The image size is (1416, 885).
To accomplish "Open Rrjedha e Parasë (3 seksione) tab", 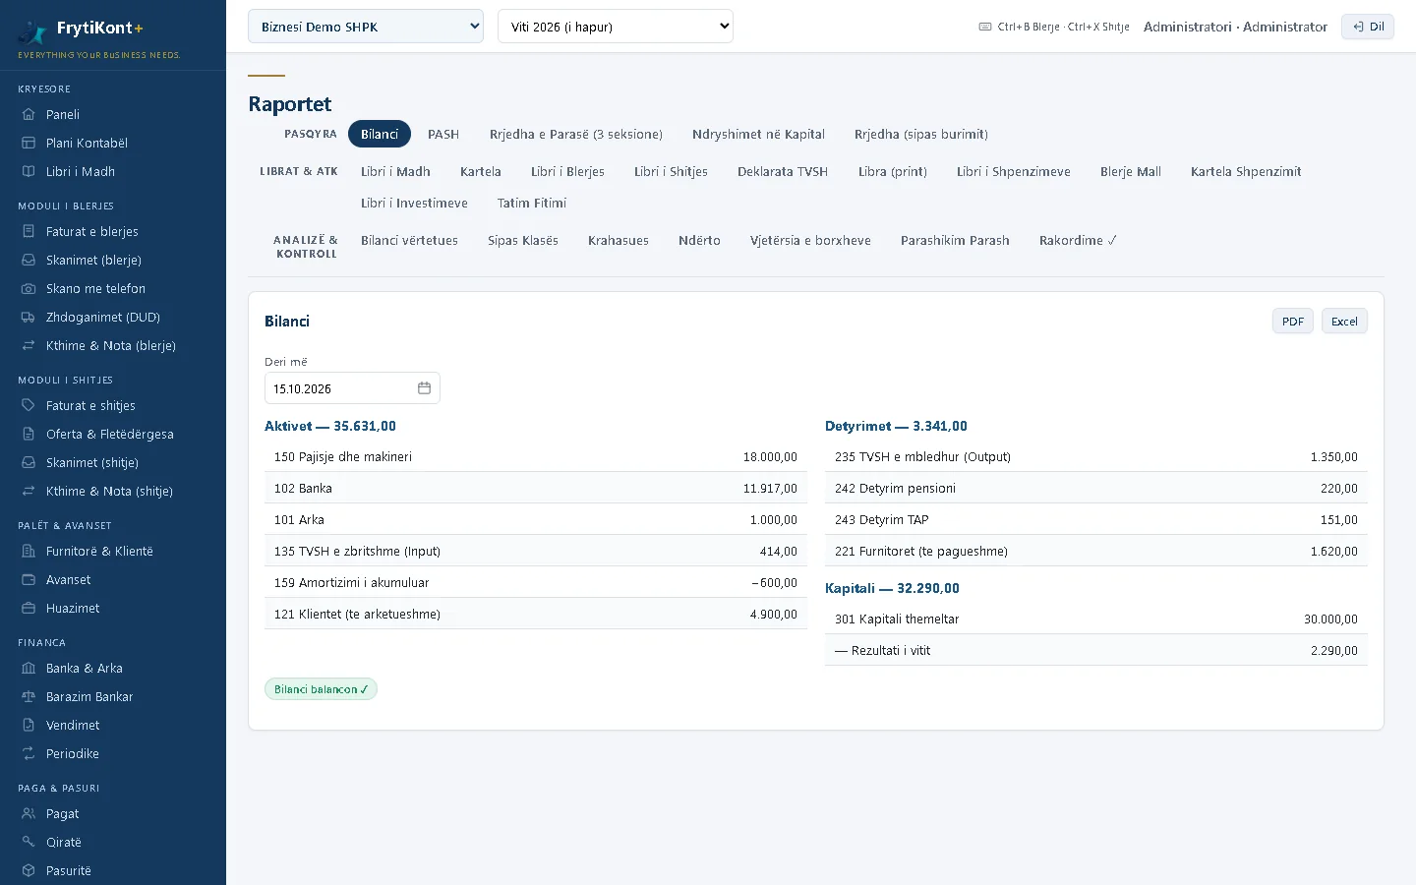I will point(576,134).
